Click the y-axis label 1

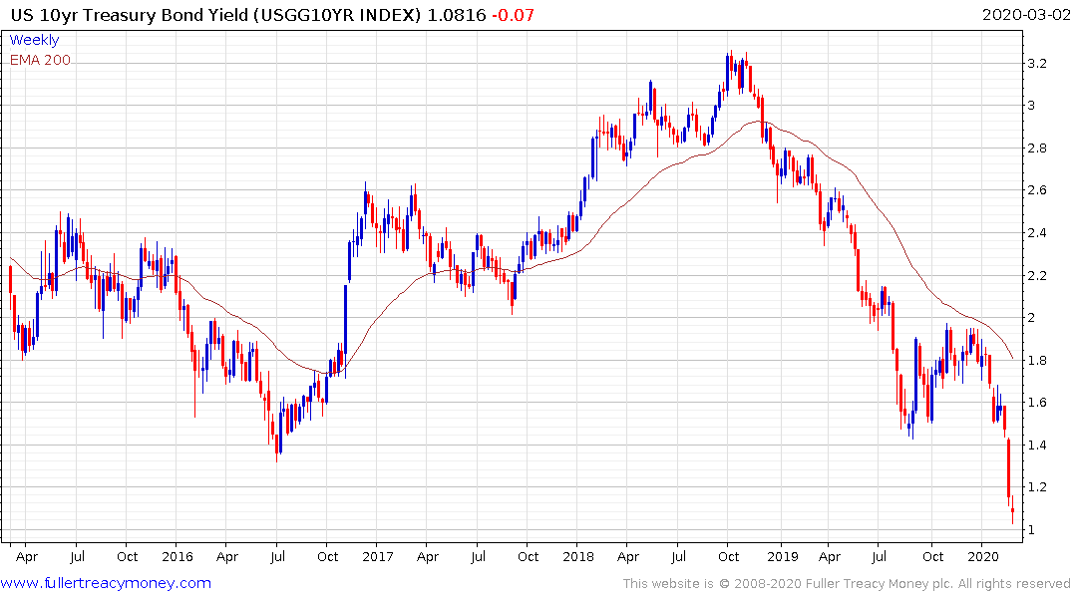(1032, 529)
